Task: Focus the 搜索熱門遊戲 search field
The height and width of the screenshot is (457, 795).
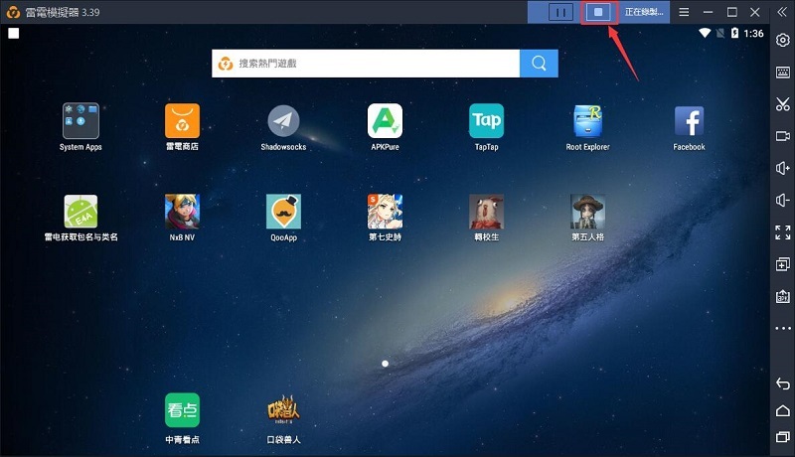Action: [366, 64]
